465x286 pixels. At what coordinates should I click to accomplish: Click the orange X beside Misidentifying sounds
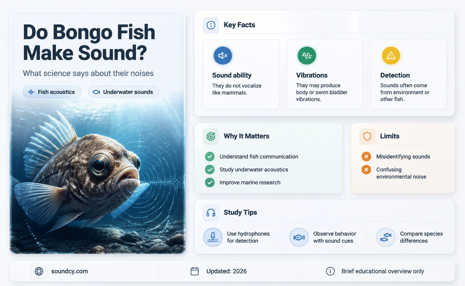[x=366, y=156]
